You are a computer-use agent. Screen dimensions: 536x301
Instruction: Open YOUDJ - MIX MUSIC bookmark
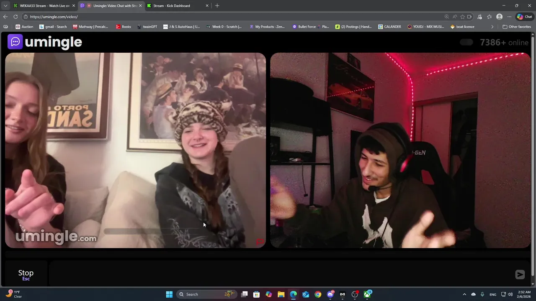pyautogui.click(x=426, y=27)
